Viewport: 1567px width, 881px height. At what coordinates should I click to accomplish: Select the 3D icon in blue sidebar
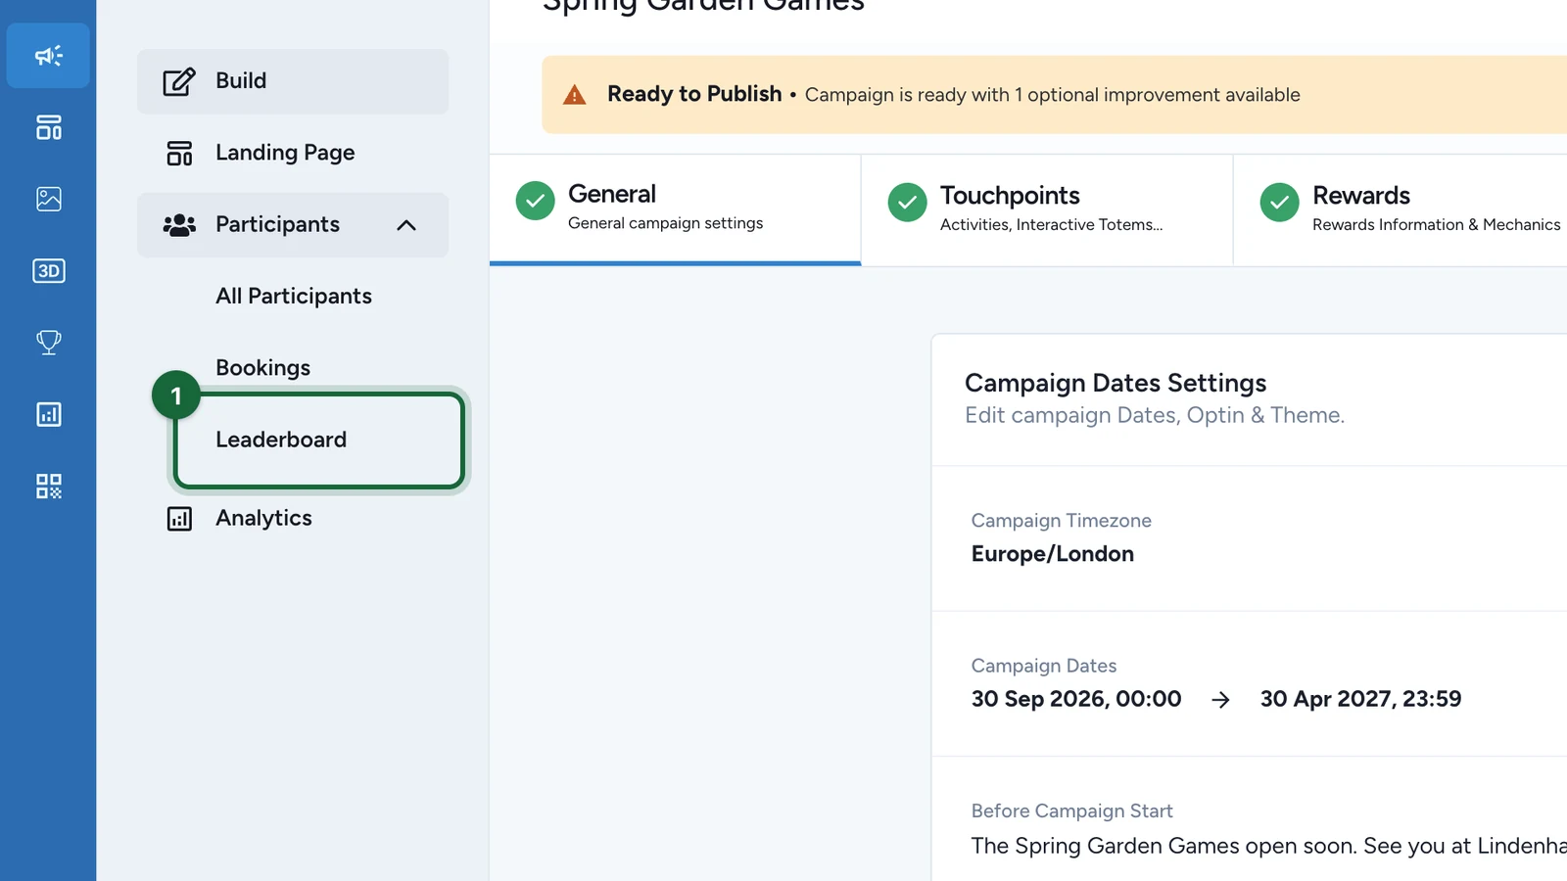click(48, 271)
